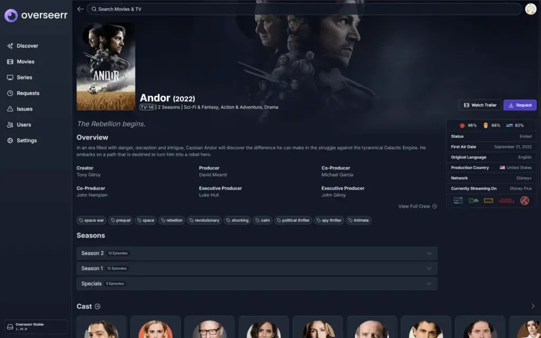
Task: Click the Watch Trailer button
Action: (480, 105)
